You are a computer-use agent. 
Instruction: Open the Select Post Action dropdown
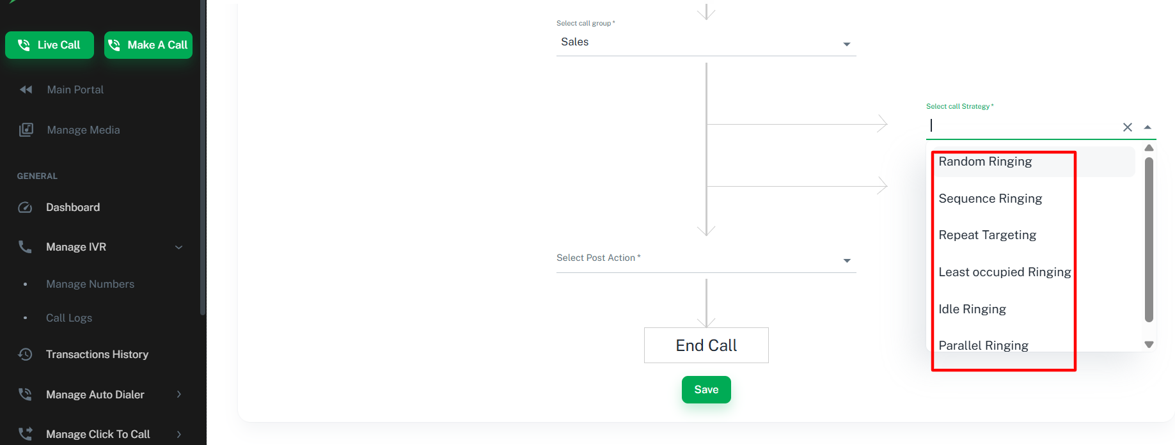click(x=846, y=260)
